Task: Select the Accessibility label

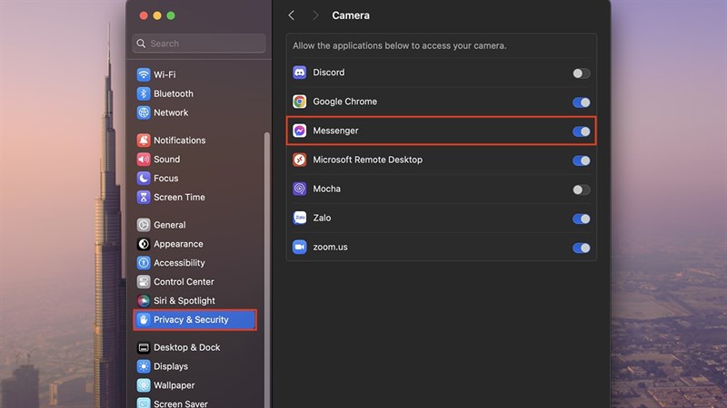Action: [x=179, y=263]
